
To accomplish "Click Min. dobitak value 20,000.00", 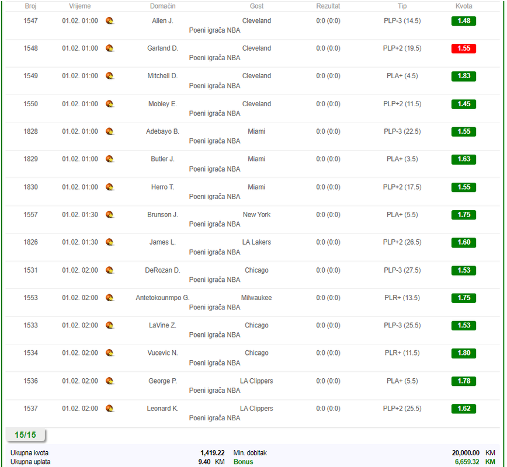I will (466, 453).
